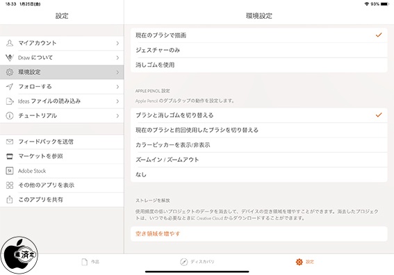Switch to the 作品 tab
Viewport: 394px width, 275px height.
[x=90, y=262]
